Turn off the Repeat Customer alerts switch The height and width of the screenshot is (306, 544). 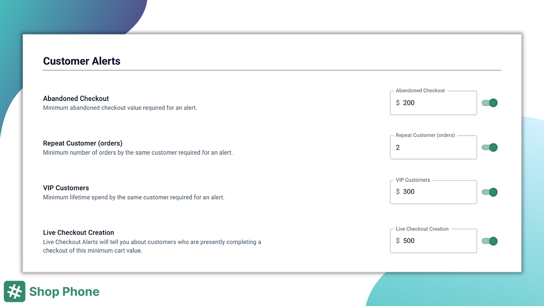point(489,147)
